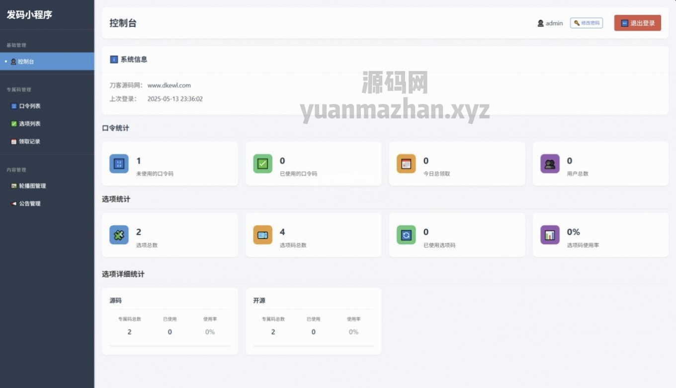This screenshot has height=388, width=676.
Task: Click the 退出登录 logout button
Action: pos(637,23)
